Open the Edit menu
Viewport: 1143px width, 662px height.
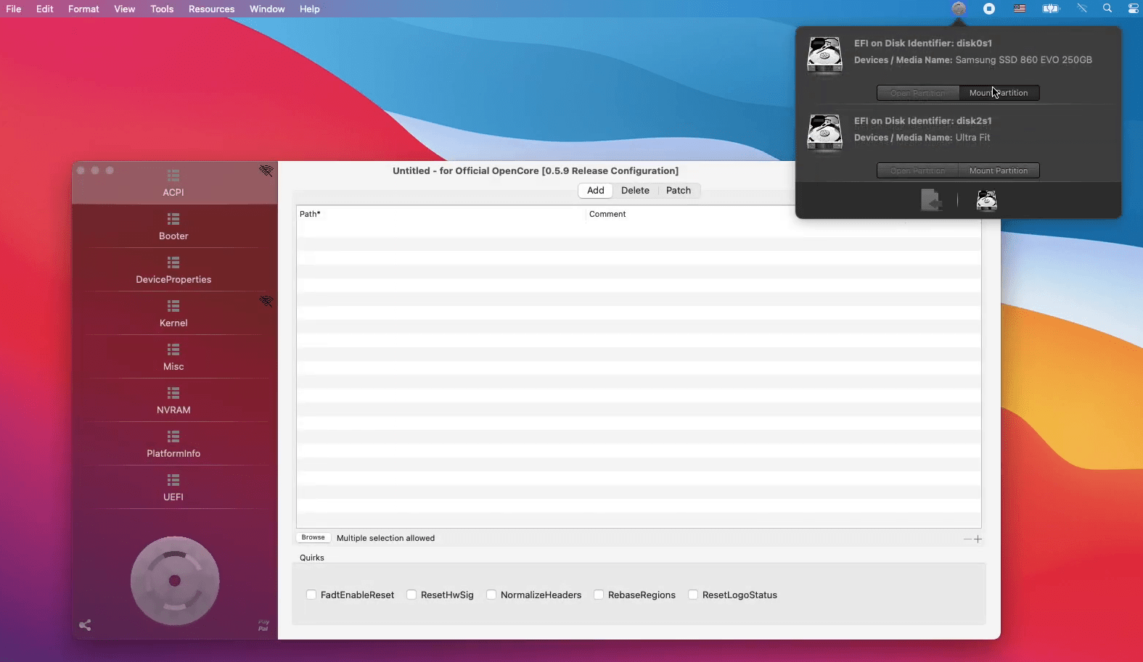(45, 9)
